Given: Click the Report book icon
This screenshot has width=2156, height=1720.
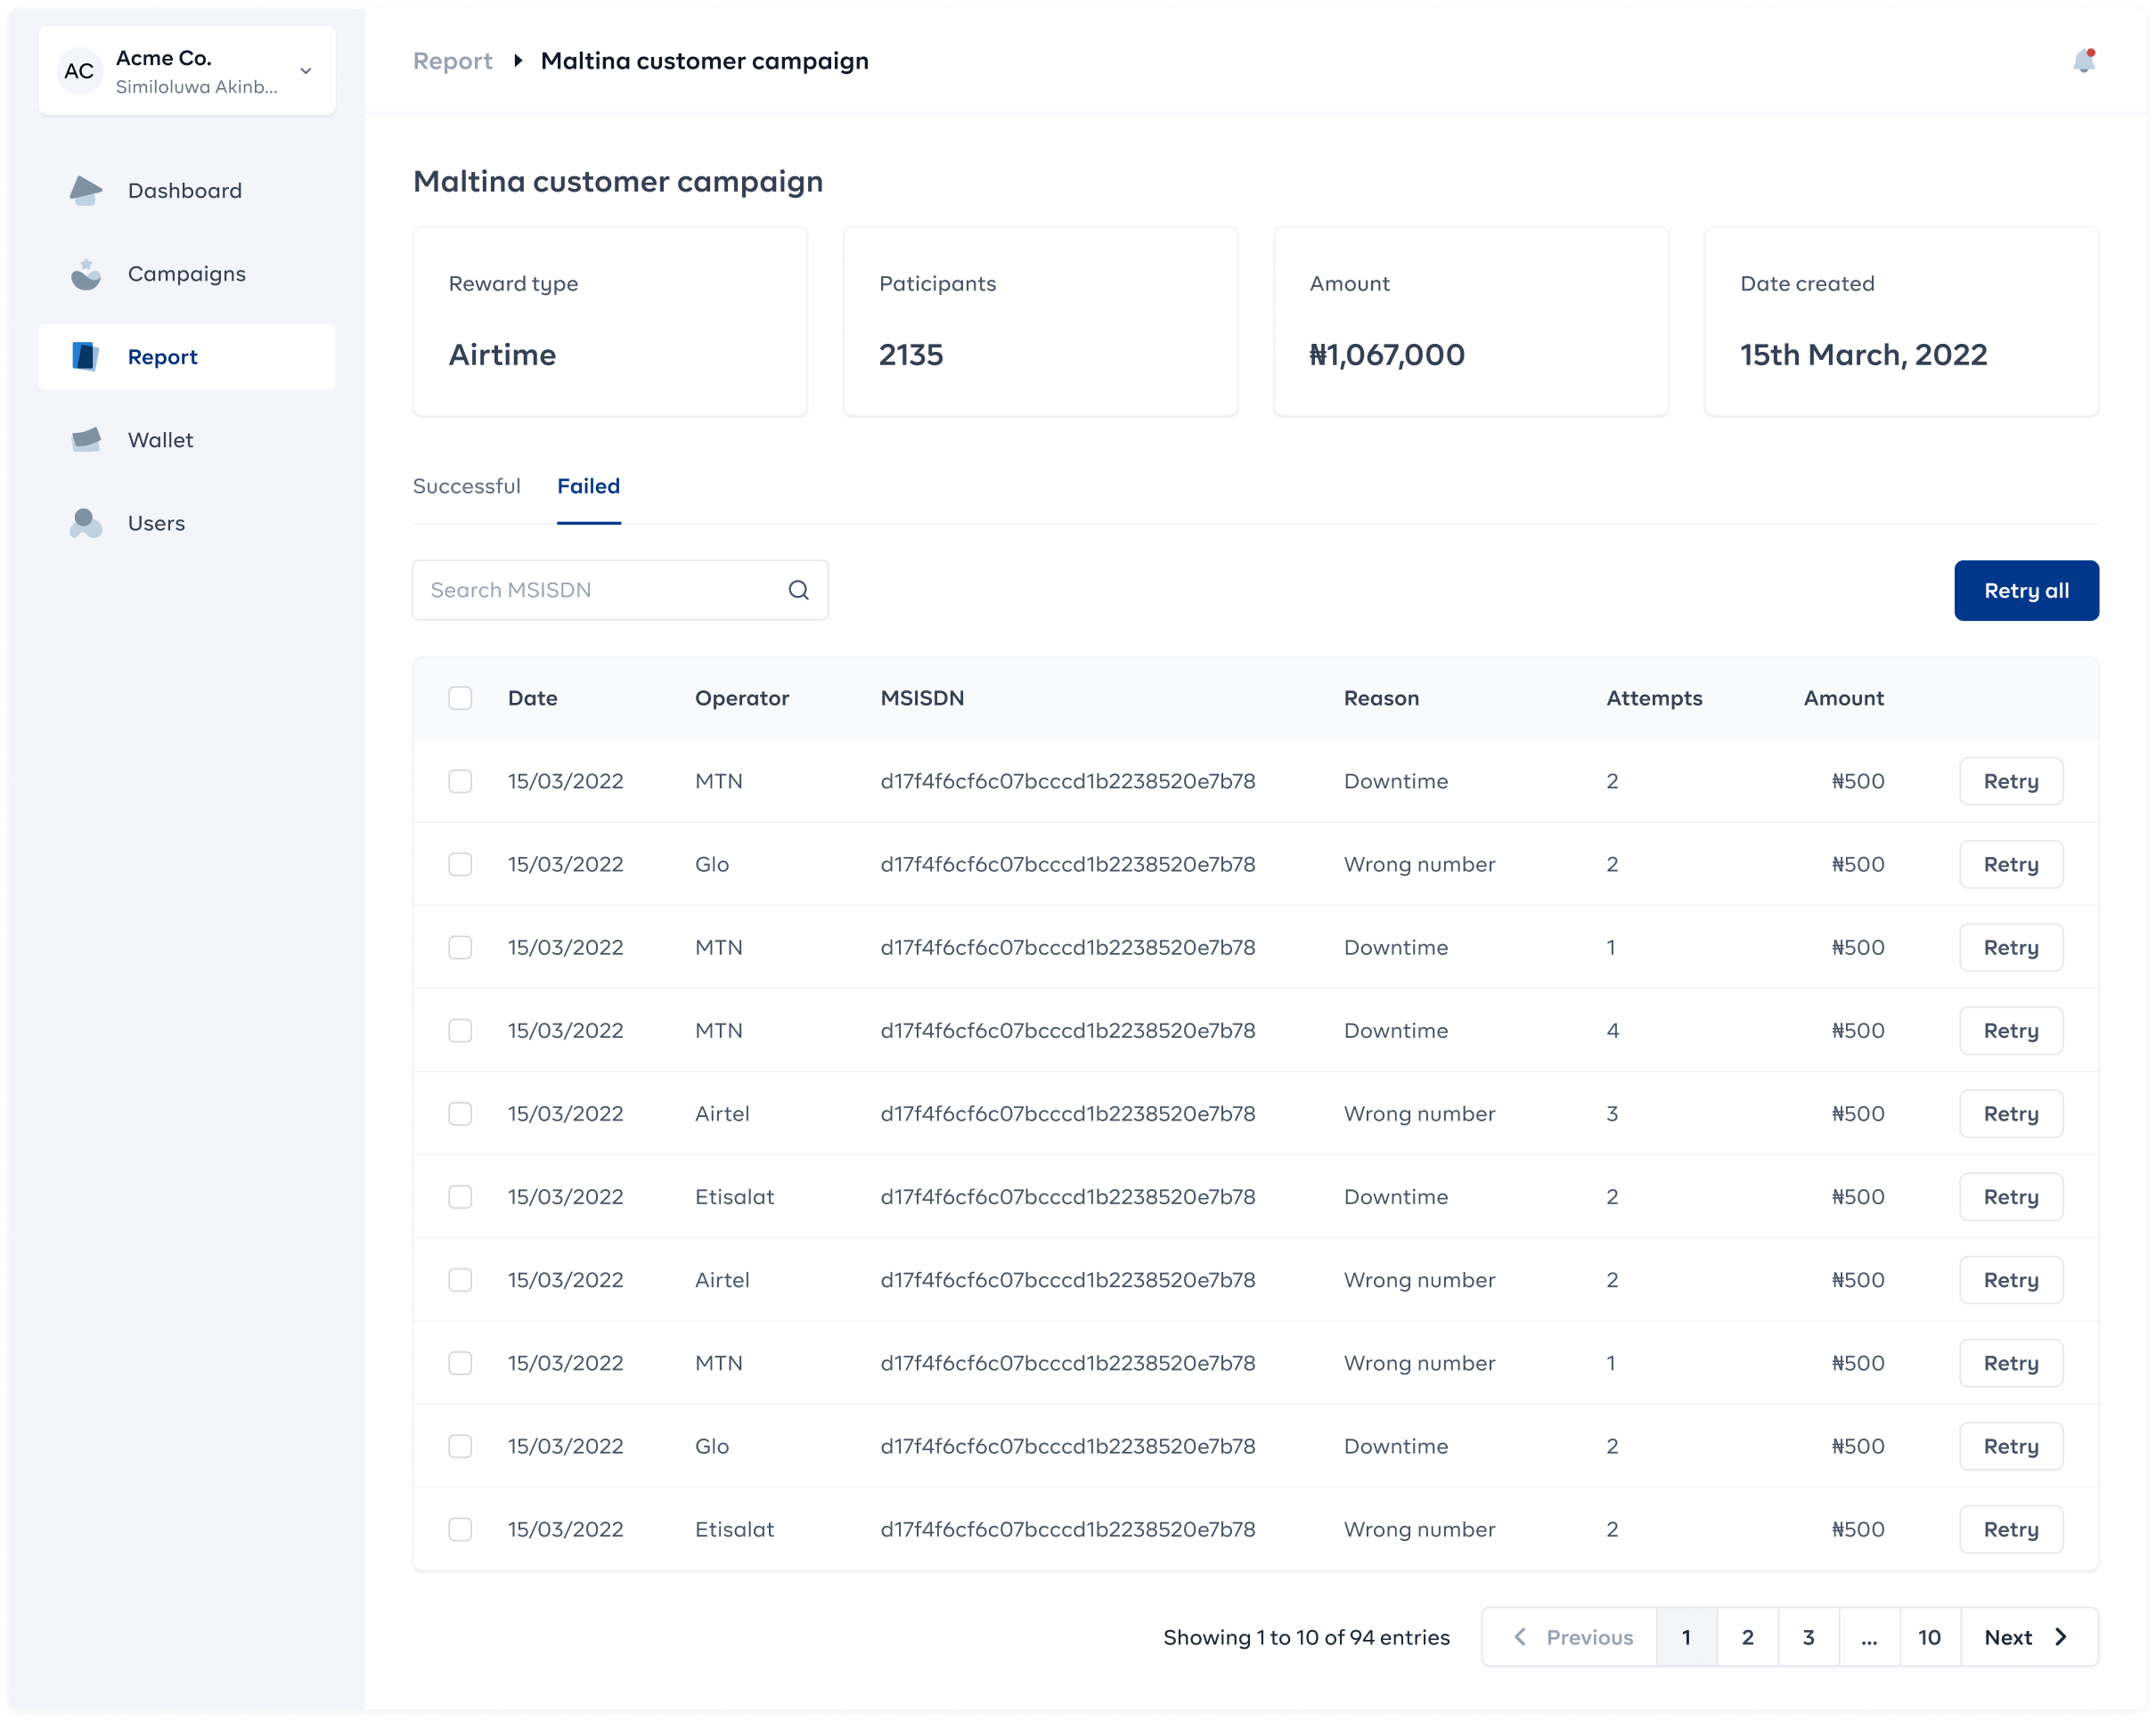Looking at the screenshot, I should (x=86, y=356).
